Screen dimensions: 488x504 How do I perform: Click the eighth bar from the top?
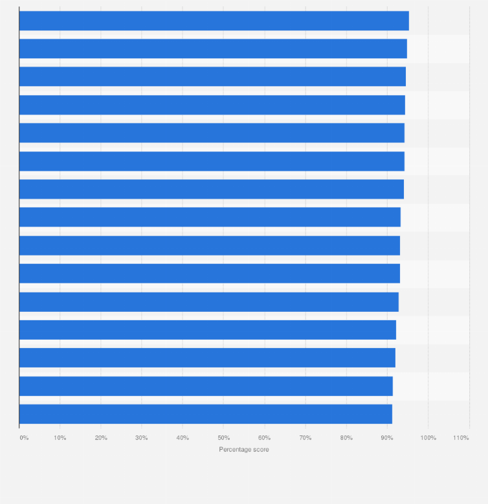pyautogui.click(x=210, y=217)
